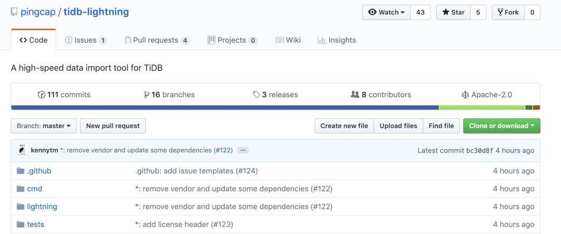Click the repository description text about TiDB
561x234 pixels.
coord(87,67)
